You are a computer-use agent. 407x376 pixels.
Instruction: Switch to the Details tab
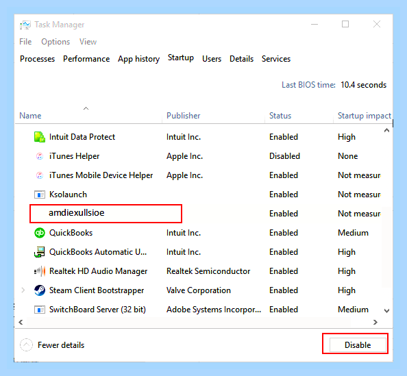pyautogui.click(x=241, y=59)
